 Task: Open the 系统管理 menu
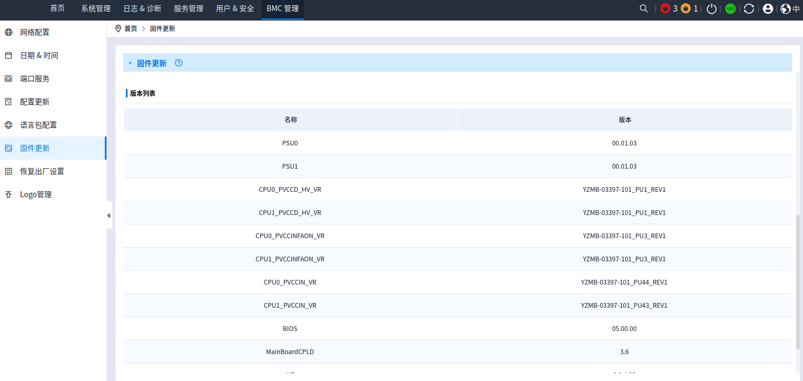[x=96, y=8]
